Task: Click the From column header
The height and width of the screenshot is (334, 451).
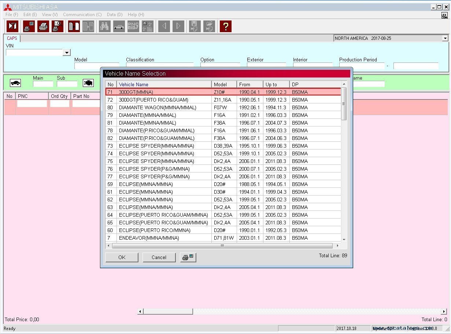Action: pyautogui.click(x=250, y=84)
